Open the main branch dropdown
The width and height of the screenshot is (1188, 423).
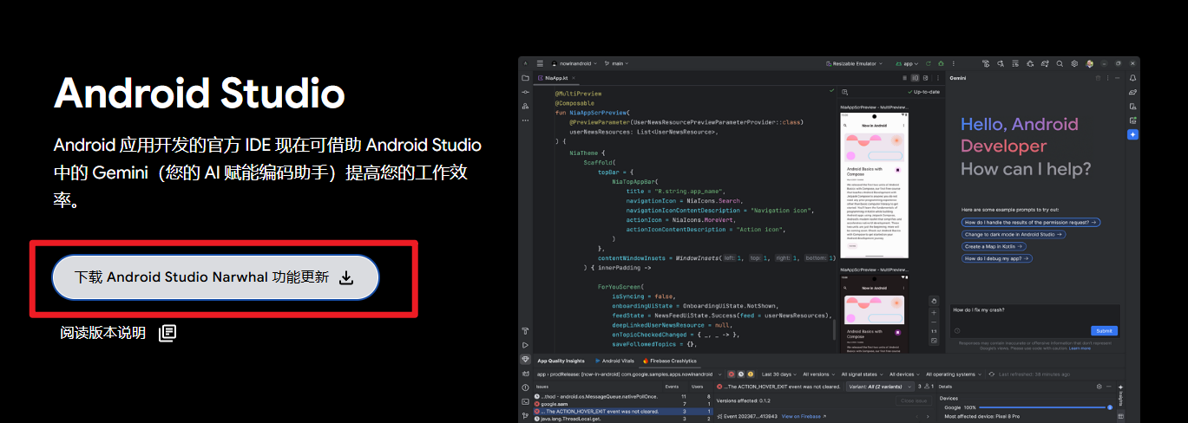tap(616, 63)
